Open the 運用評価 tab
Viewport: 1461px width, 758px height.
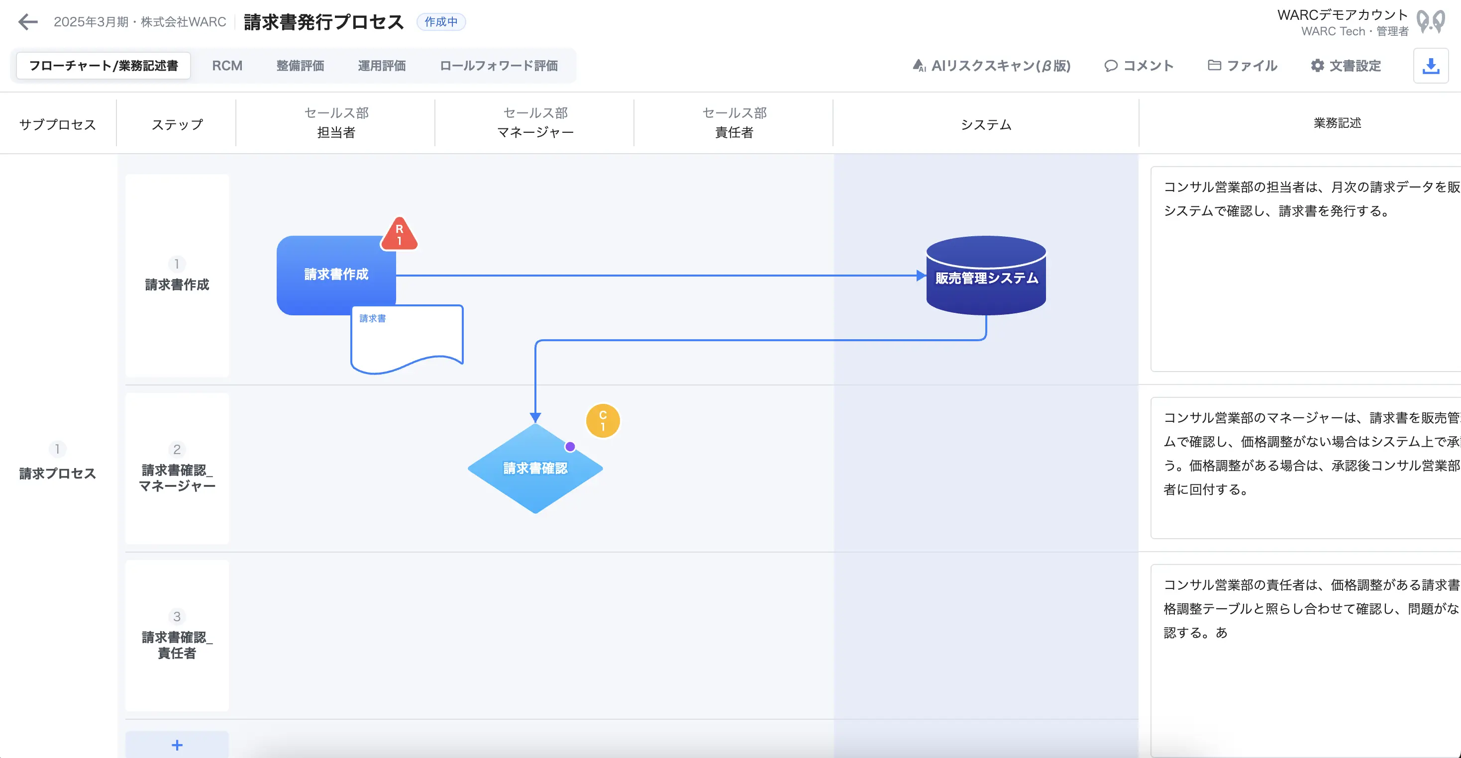[x=382, y=66]
